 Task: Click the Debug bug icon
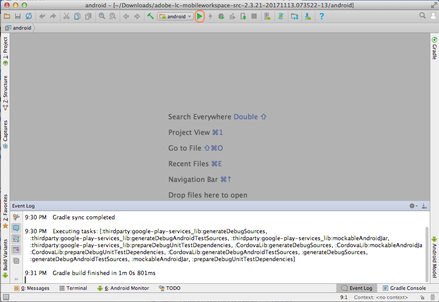click(221, 16)
